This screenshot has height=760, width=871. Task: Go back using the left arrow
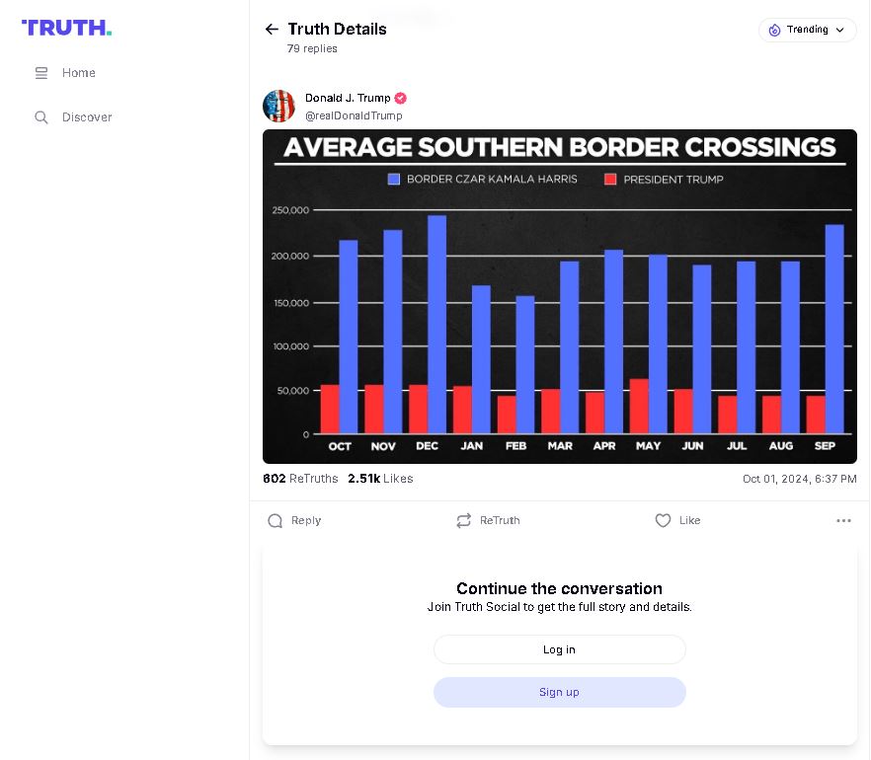[x=272, y=29]
